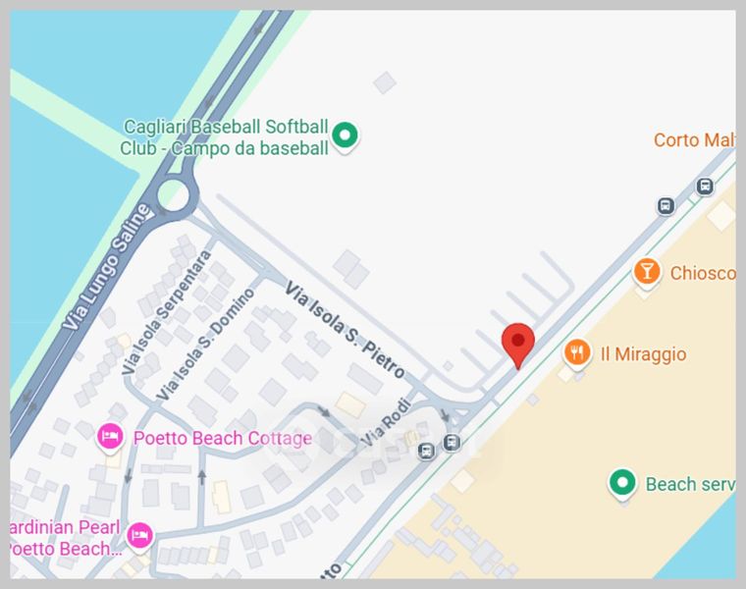Image resolution: width=746 pixels, height=589 pixels.
Task: Click the Sardinian Pearl lodging icon
Action: click(x=139, y=537)
